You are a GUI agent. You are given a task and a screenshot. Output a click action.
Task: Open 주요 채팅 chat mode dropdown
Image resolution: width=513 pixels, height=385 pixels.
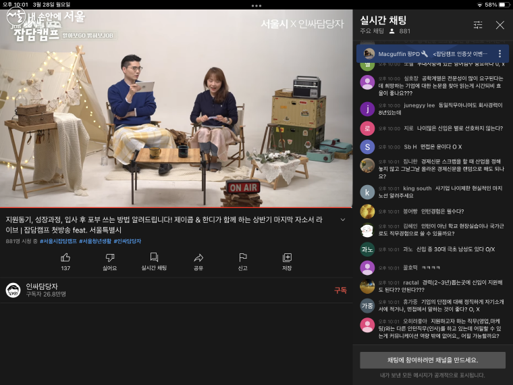372,31
